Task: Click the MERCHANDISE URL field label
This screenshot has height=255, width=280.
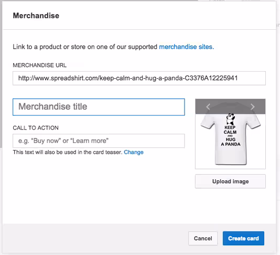Action: [x=40, y=65]
